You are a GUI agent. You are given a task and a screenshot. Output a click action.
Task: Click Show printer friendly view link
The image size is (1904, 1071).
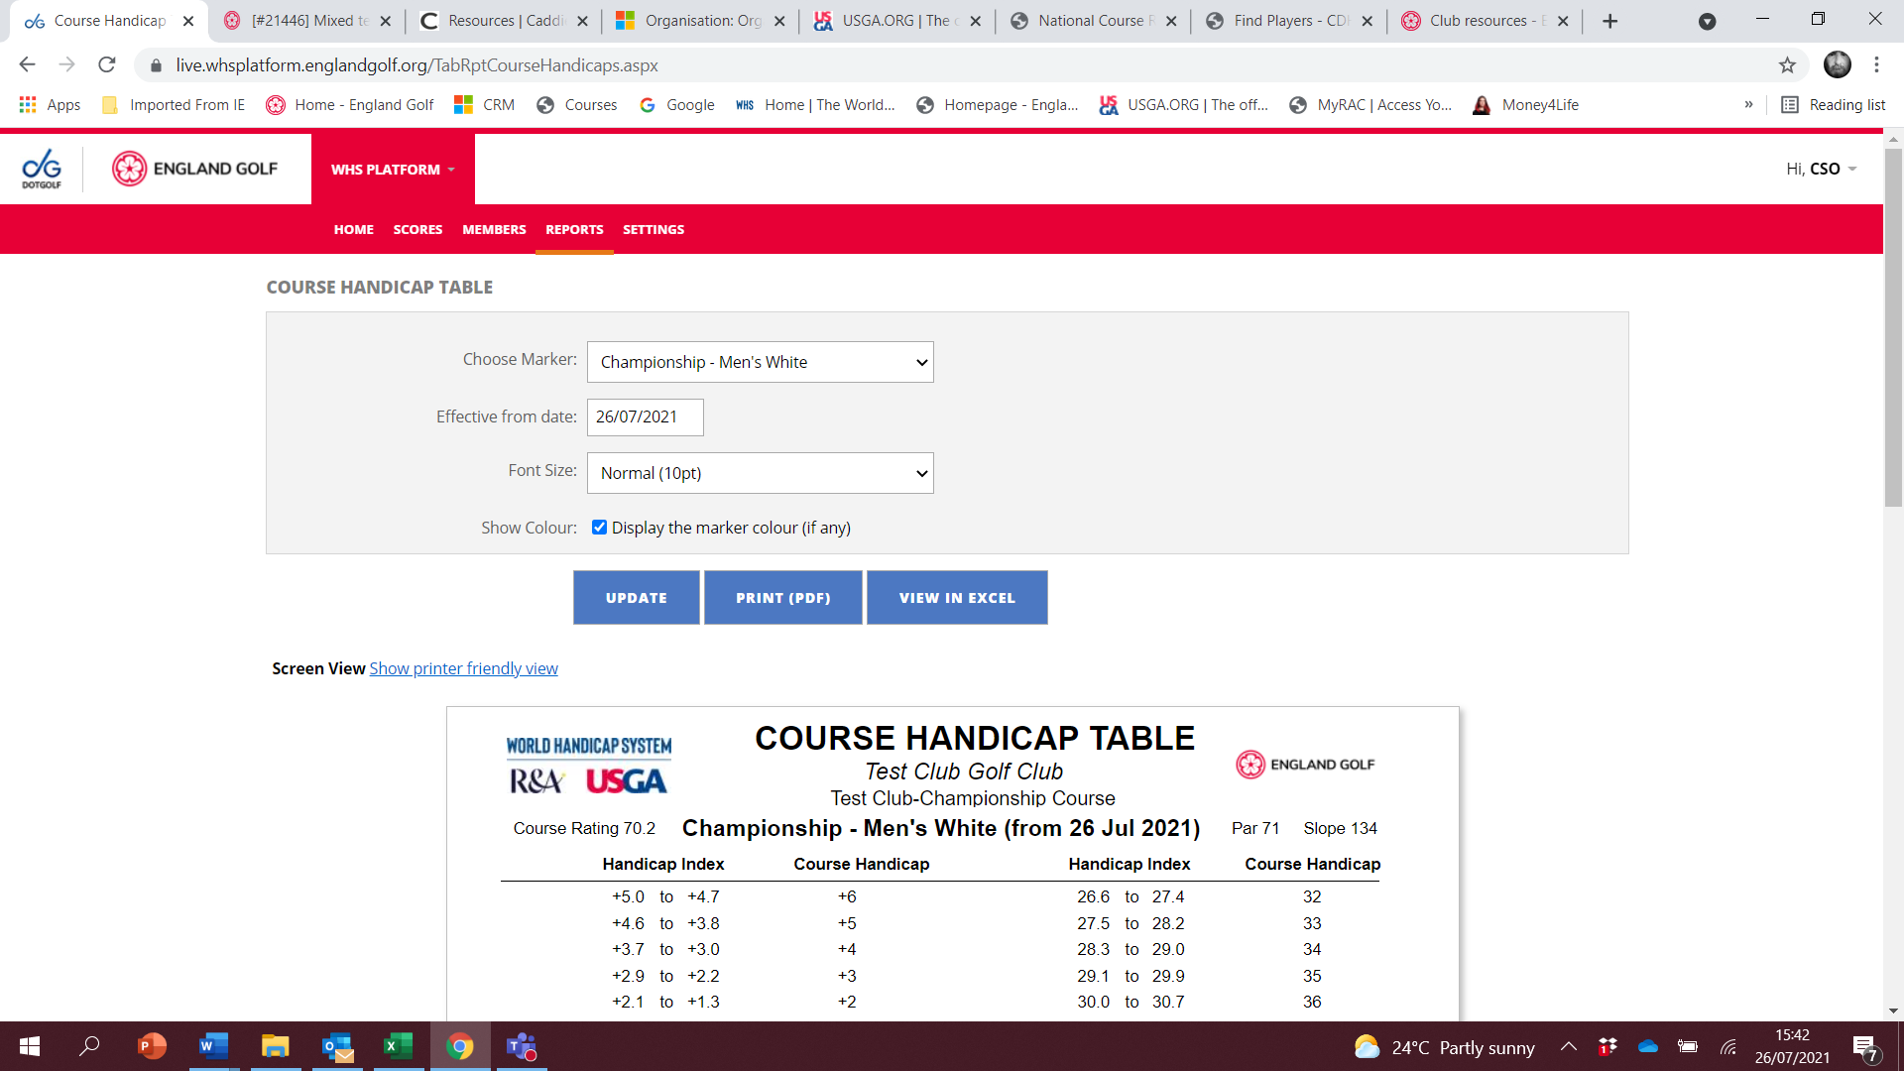tap(463, 668)
